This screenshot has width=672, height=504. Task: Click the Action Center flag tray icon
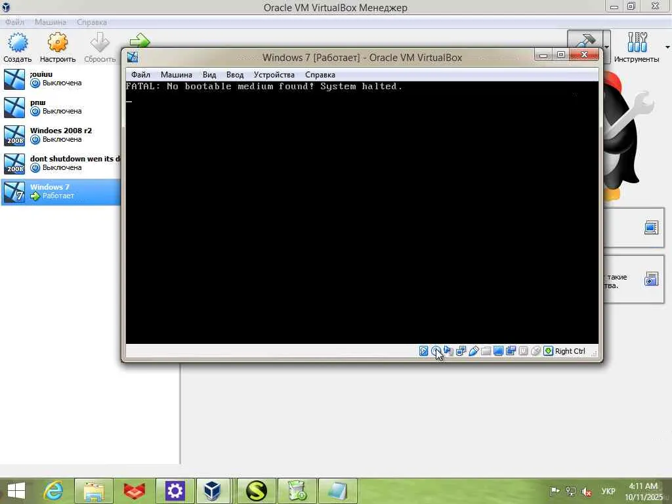(x=555, y=491)
